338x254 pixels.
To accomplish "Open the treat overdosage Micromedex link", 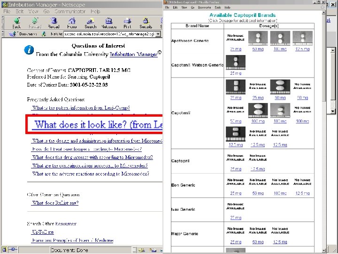I will point(87,149).
